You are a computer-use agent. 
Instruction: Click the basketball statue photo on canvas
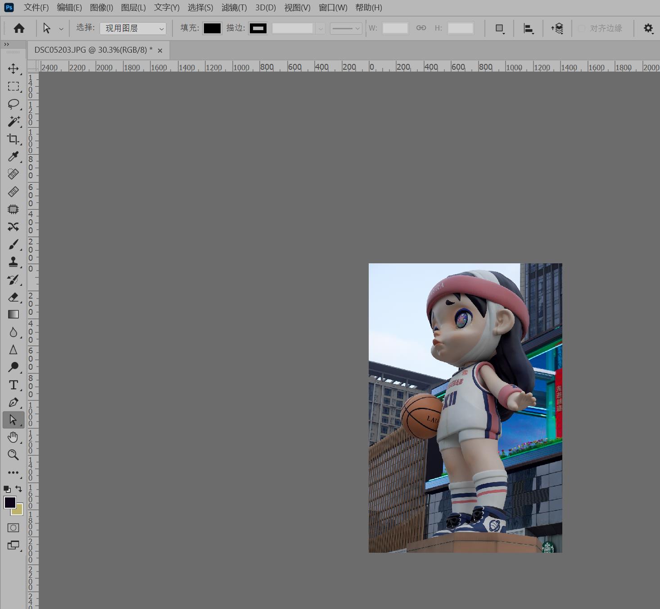tap(466, 408)
